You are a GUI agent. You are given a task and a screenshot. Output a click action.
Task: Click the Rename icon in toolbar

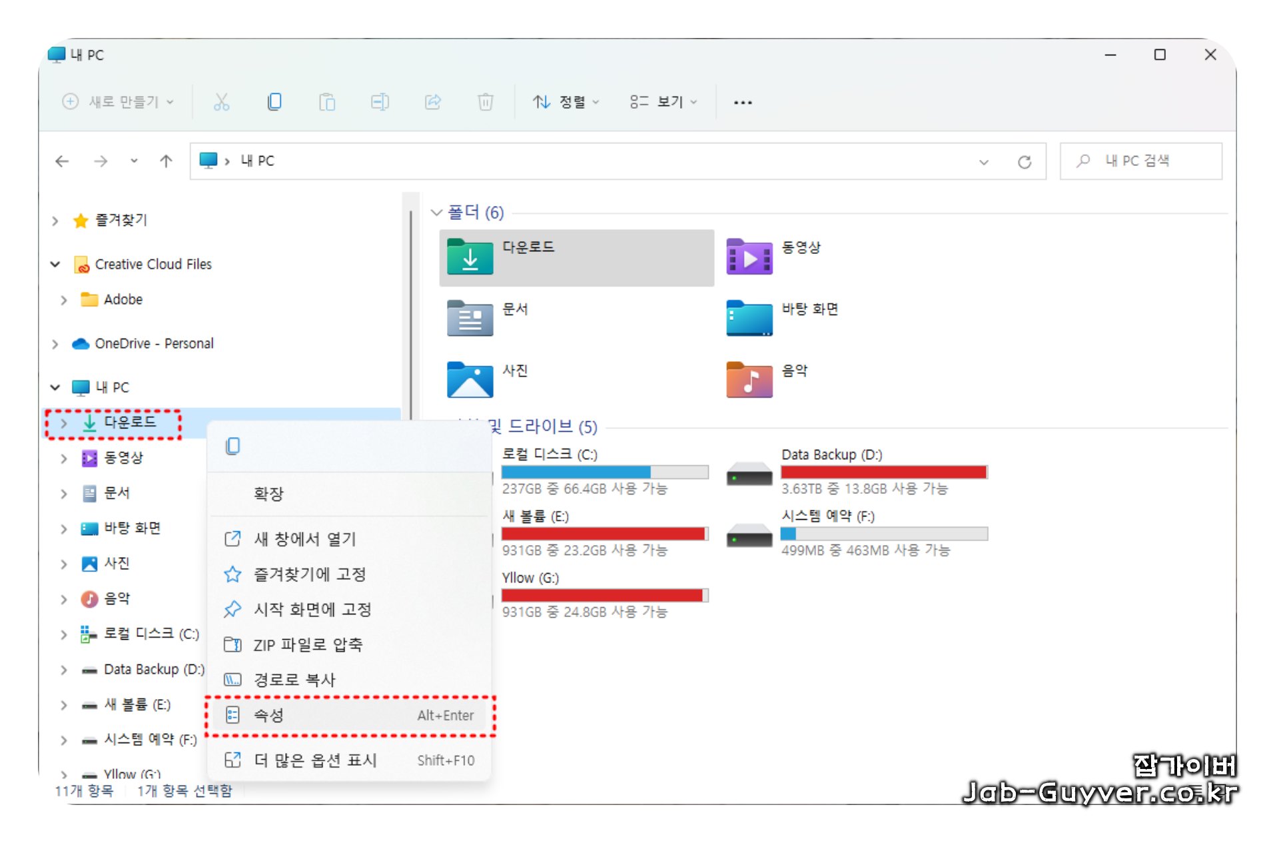[x=380, y=102]
